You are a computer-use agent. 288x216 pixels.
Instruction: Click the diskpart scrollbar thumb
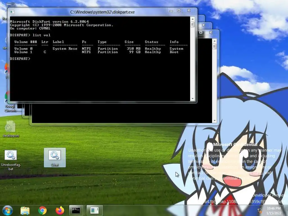point(192,24)
